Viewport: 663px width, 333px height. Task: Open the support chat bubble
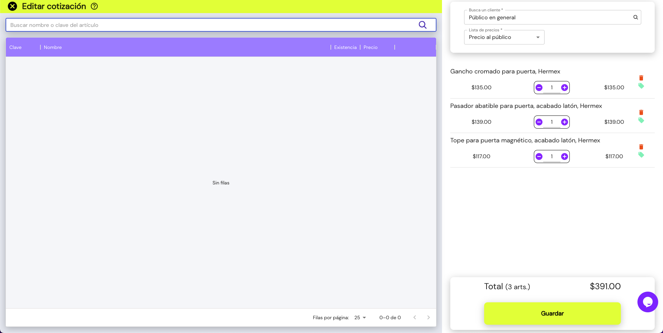pos(647,302)
